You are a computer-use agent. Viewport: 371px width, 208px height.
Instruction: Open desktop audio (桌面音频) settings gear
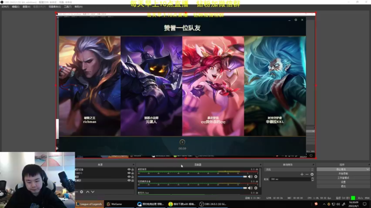[x=256, y=177]
